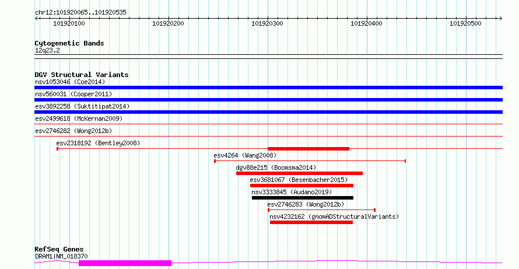This screenshot has width=519, height=269.
Task: Select the thick red esv2318192 Bentley2008 segment
Action: click(308, 149)
